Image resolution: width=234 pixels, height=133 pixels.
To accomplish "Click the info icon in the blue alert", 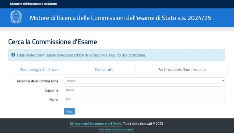I will point(13,55).
